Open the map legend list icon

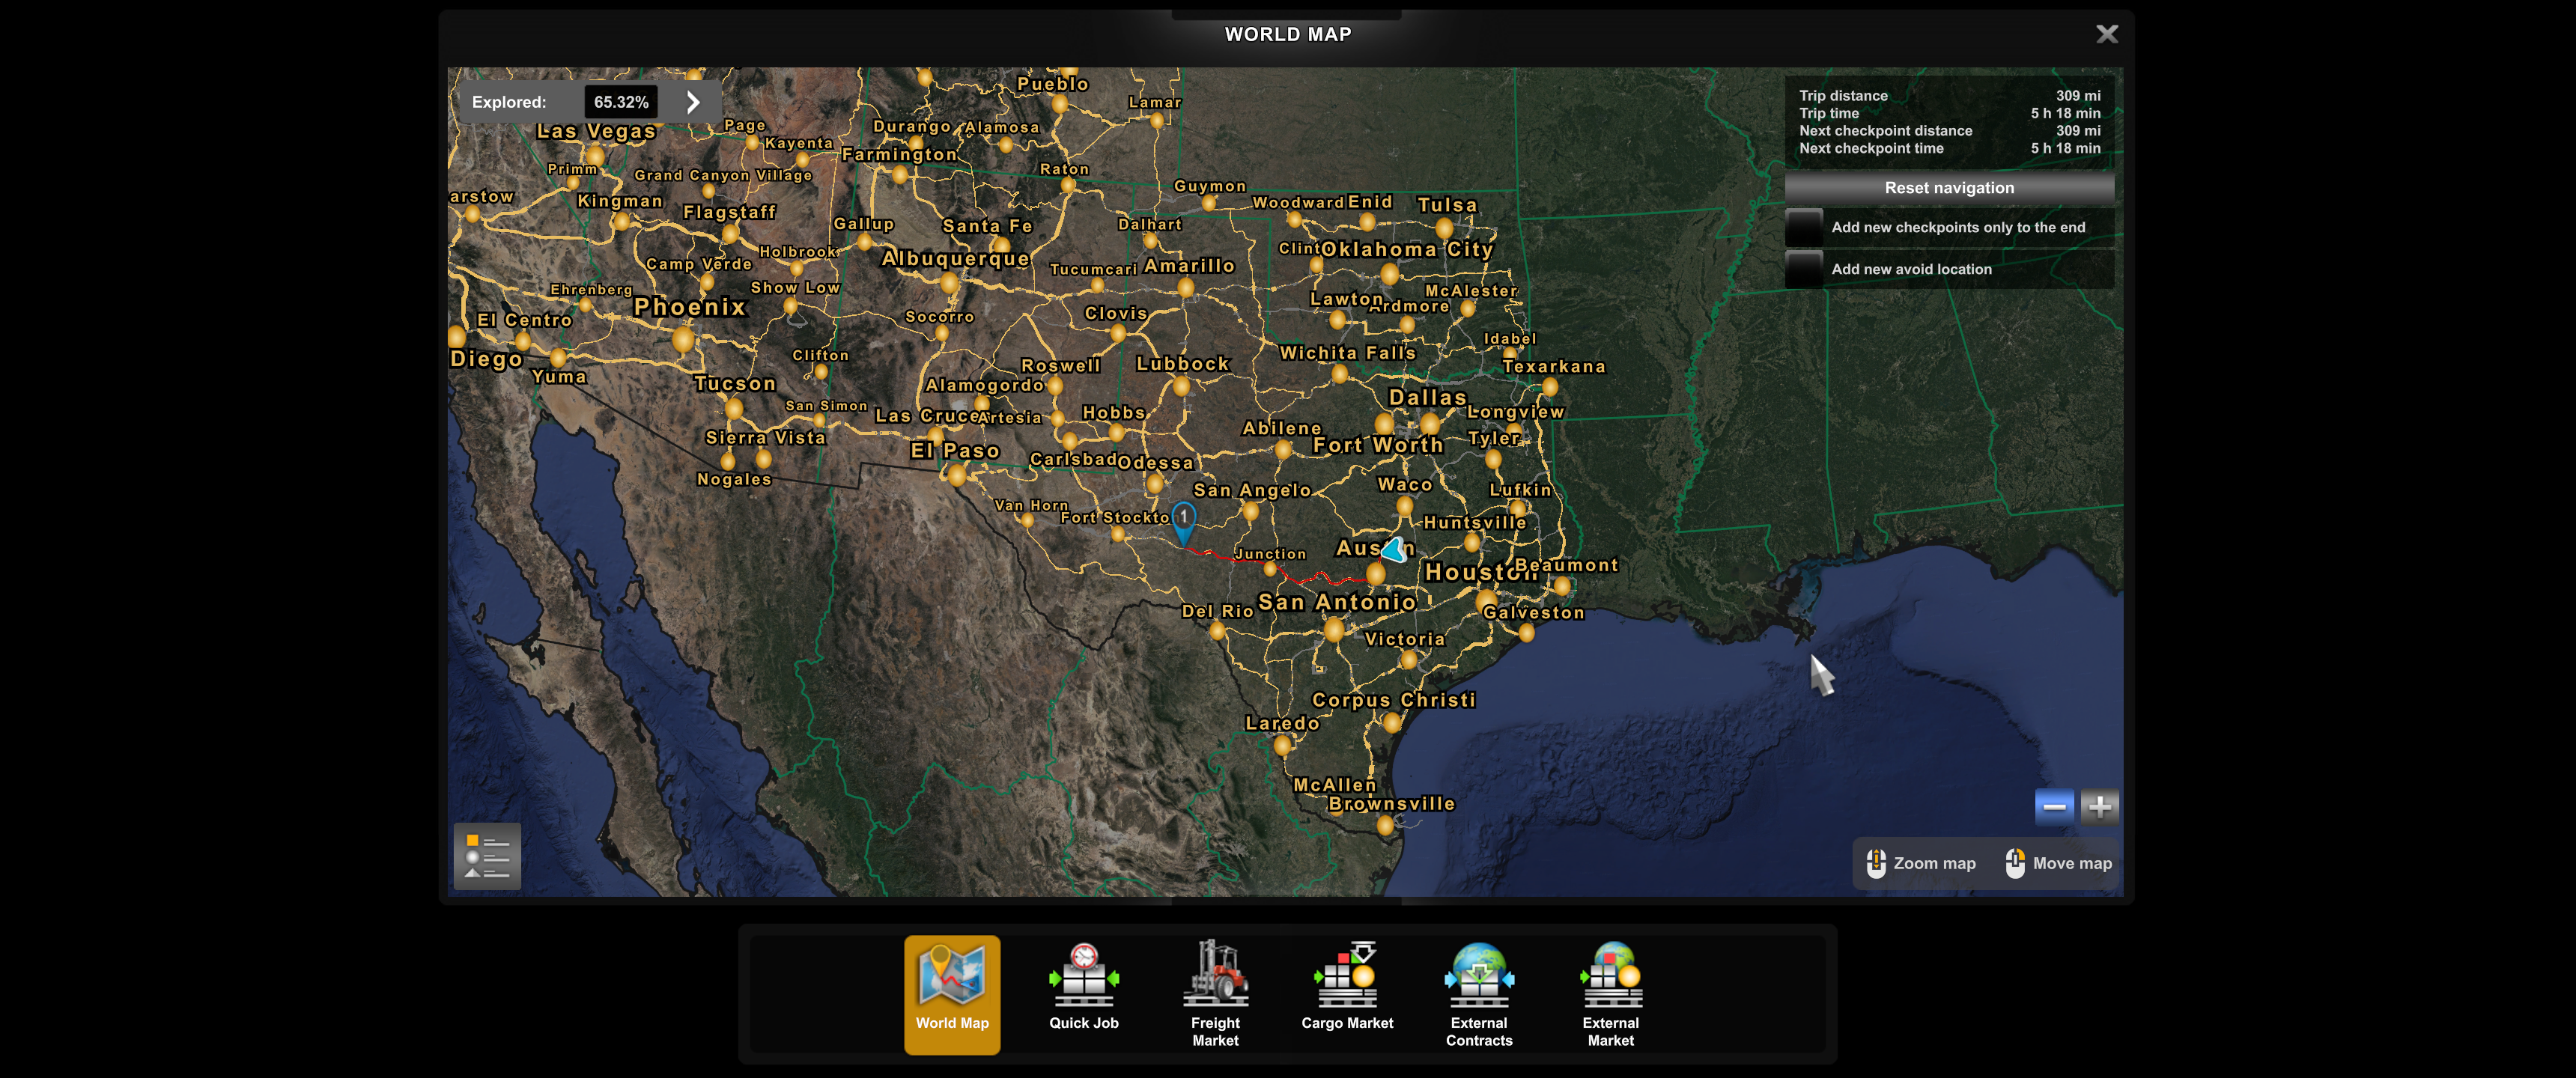(487, 856)
